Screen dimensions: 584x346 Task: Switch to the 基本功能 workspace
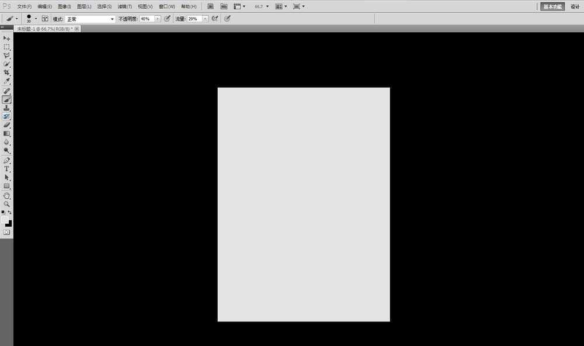(552, 6)
